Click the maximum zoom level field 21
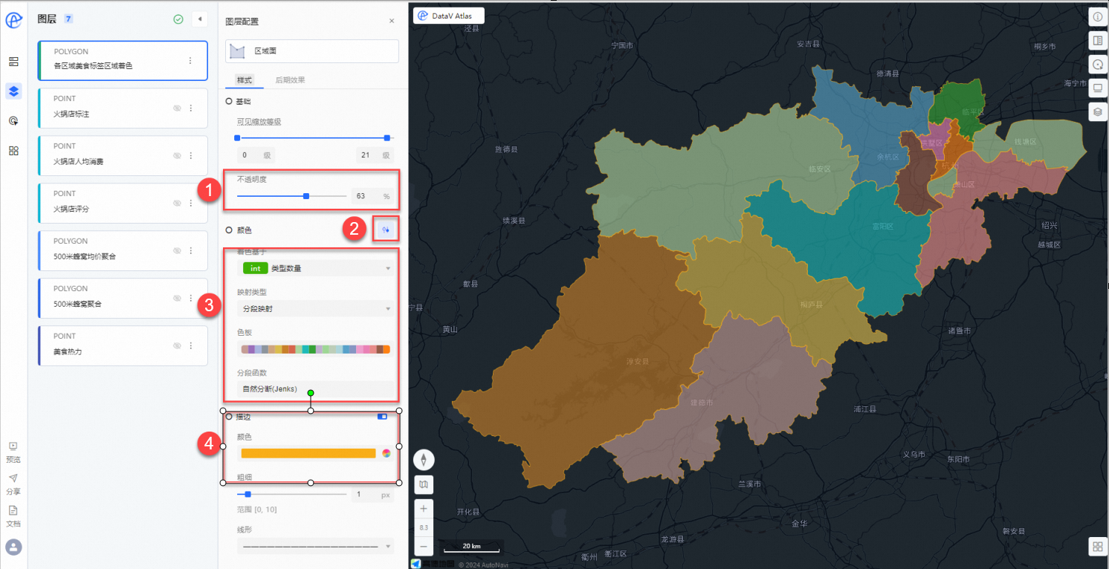Screen dimensions: 1109x569 point(374,156)
